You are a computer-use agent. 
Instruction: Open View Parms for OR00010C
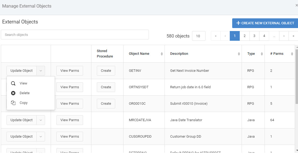(x=70, y=103)
